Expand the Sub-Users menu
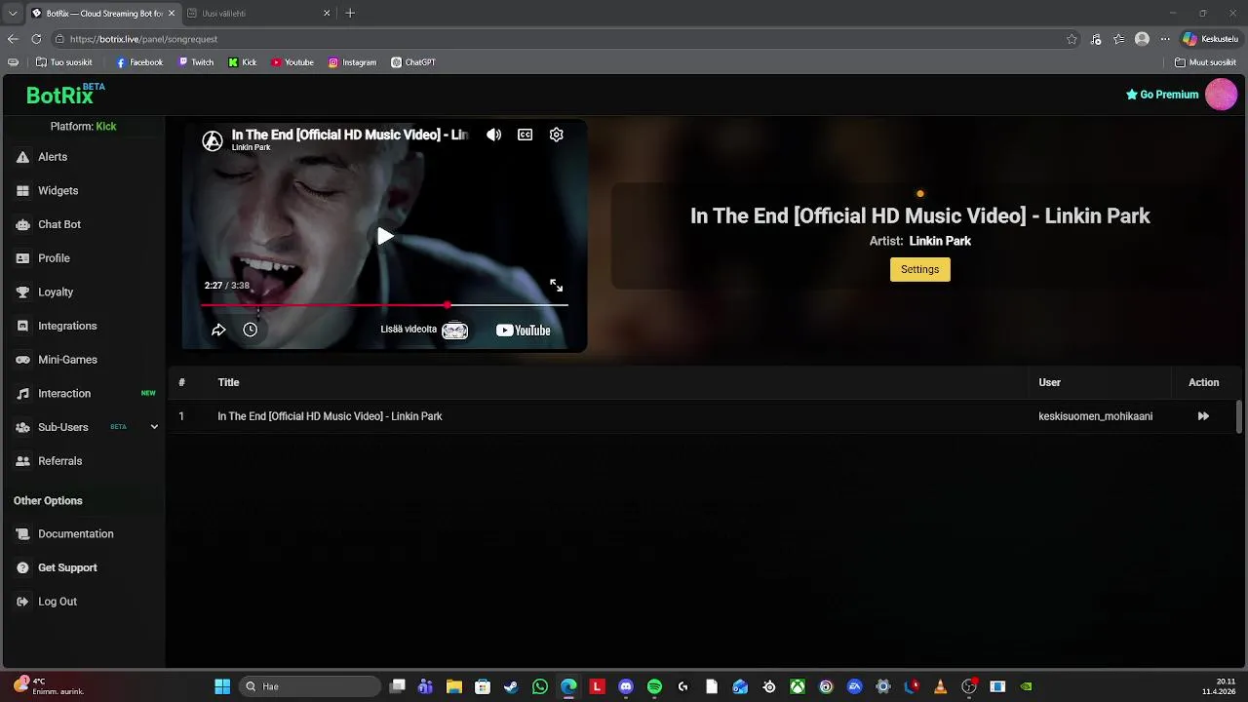The width and height of the screenshot is (1248, 702). point(154,427)
